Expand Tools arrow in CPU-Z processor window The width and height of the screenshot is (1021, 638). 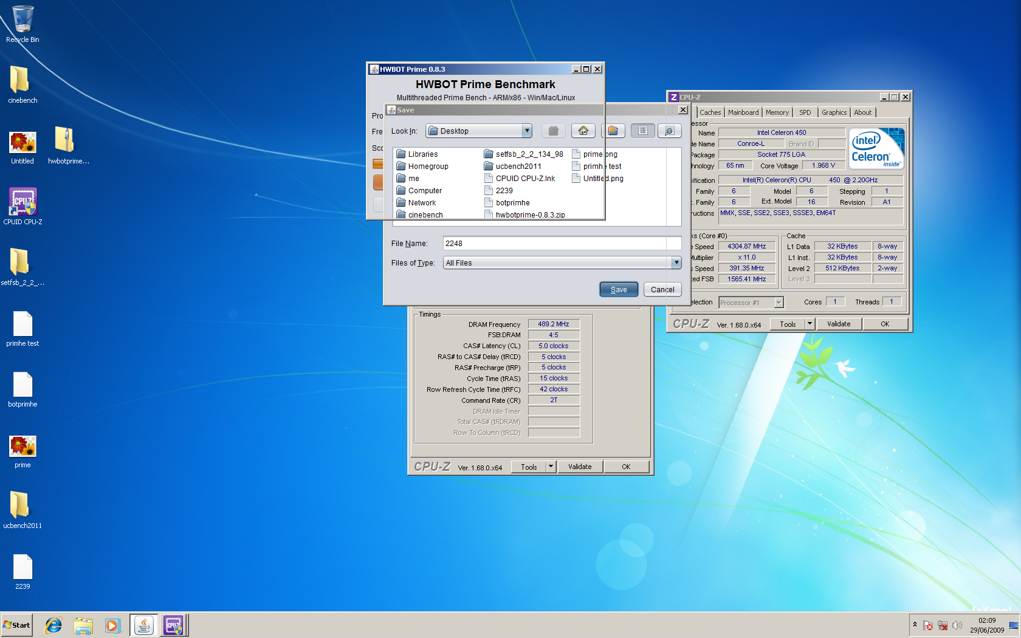[x=810, y=324]
